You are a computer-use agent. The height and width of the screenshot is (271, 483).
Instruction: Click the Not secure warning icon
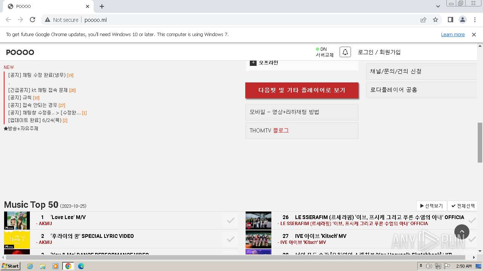pos(48,20)
